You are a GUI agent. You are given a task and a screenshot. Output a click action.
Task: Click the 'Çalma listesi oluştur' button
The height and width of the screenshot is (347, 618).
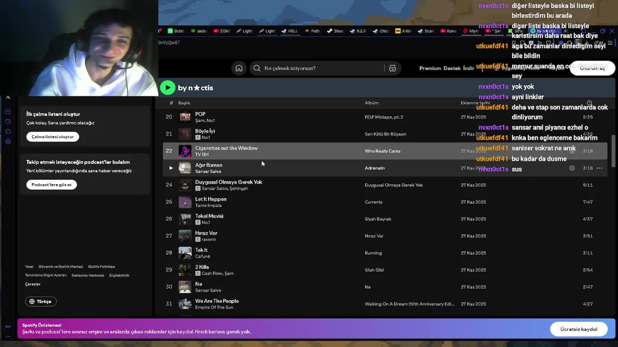coord(53,137)
